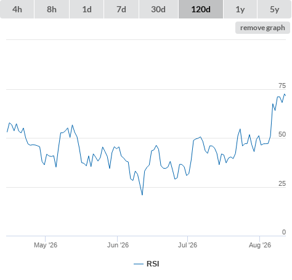View the 5y time range
The image size is (292, 280).
click(274, 9)
